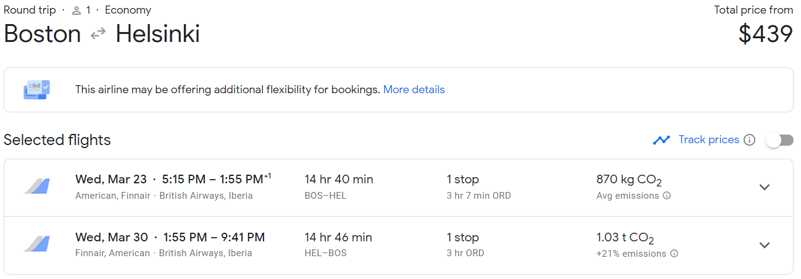
Task: Click the booking flexibility ticket icon
Action: coord(37,90)
